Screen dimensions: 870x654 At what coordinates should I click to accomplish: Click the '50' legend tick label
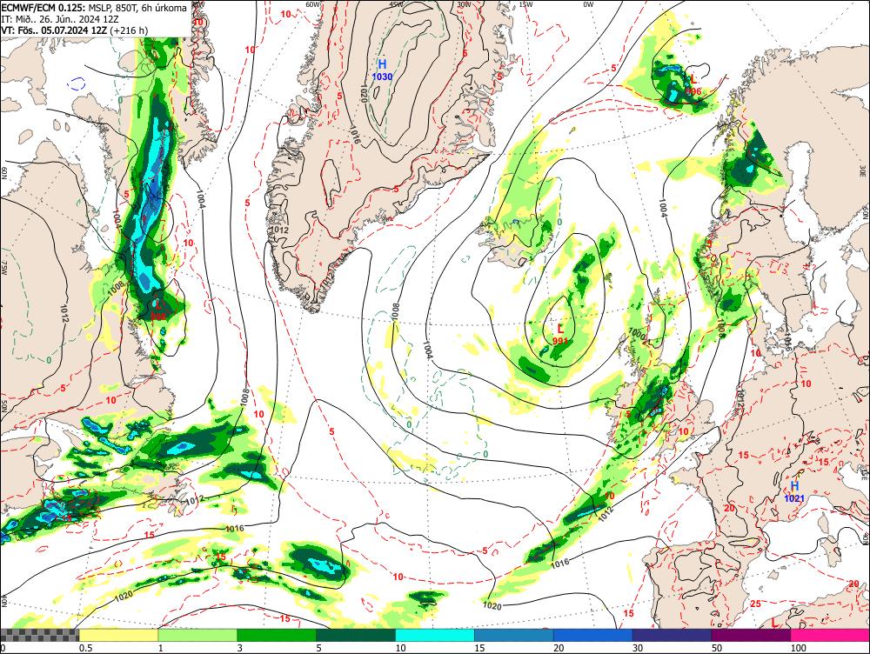717,648
